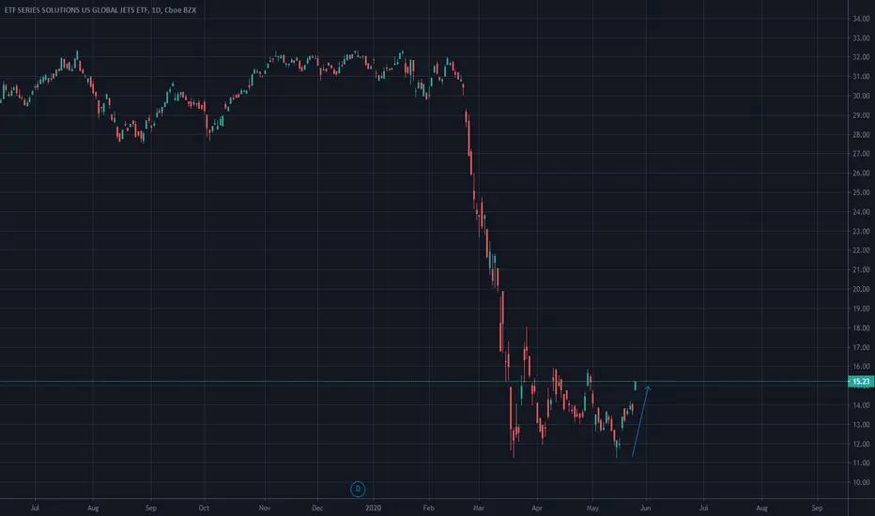Click the dividend 'D' marker icon
The image size is (875, 516).
tap(358, 489)
